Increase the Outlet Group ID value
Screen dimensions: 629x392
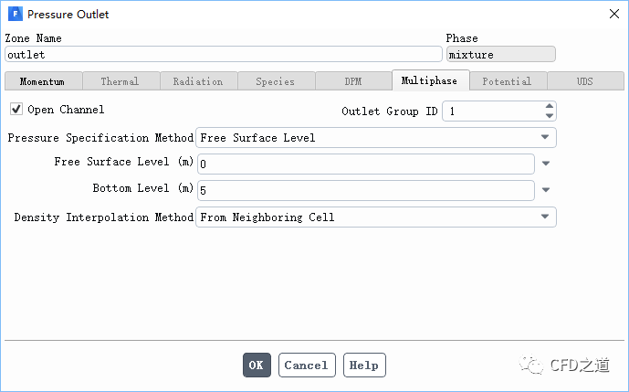[x=549, y=106]
